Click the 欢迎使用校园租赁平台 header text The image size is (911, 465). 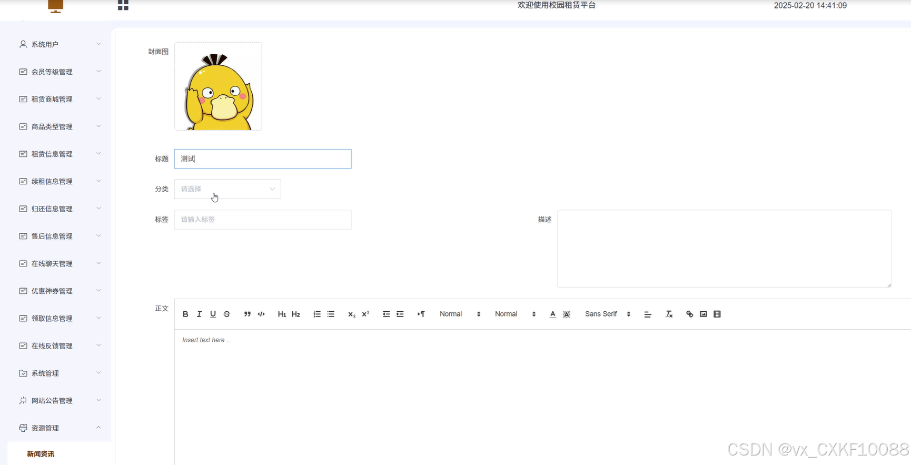[x=557, y=5]
